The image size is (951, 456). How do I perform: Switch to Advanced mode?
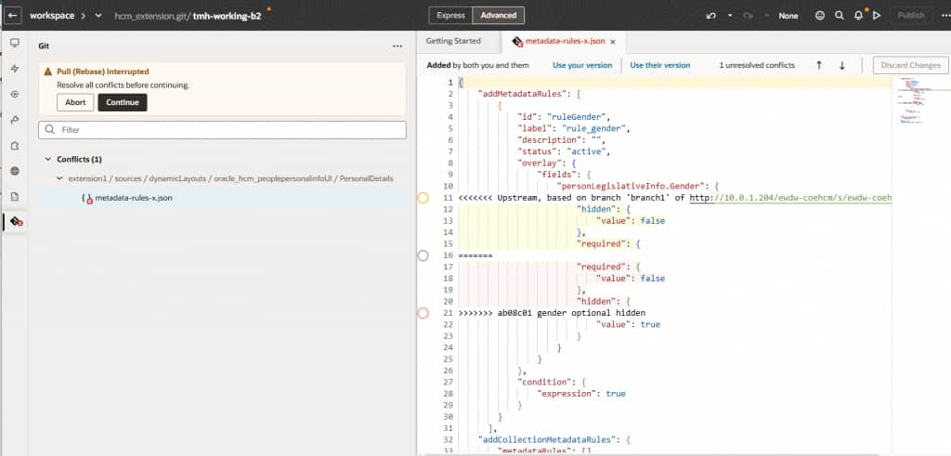coord(499,16)
